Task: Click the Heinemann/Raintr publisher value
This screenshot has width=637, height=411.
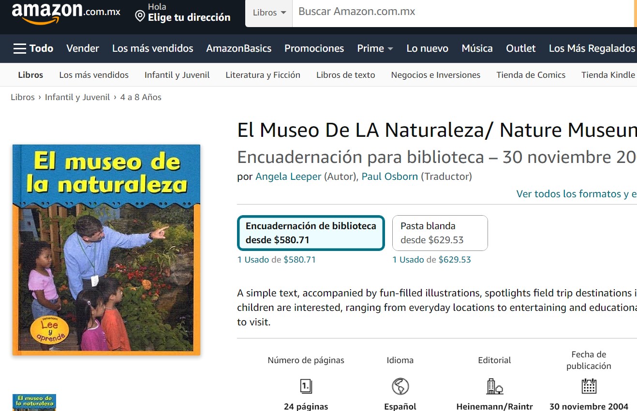Action: 494,407
